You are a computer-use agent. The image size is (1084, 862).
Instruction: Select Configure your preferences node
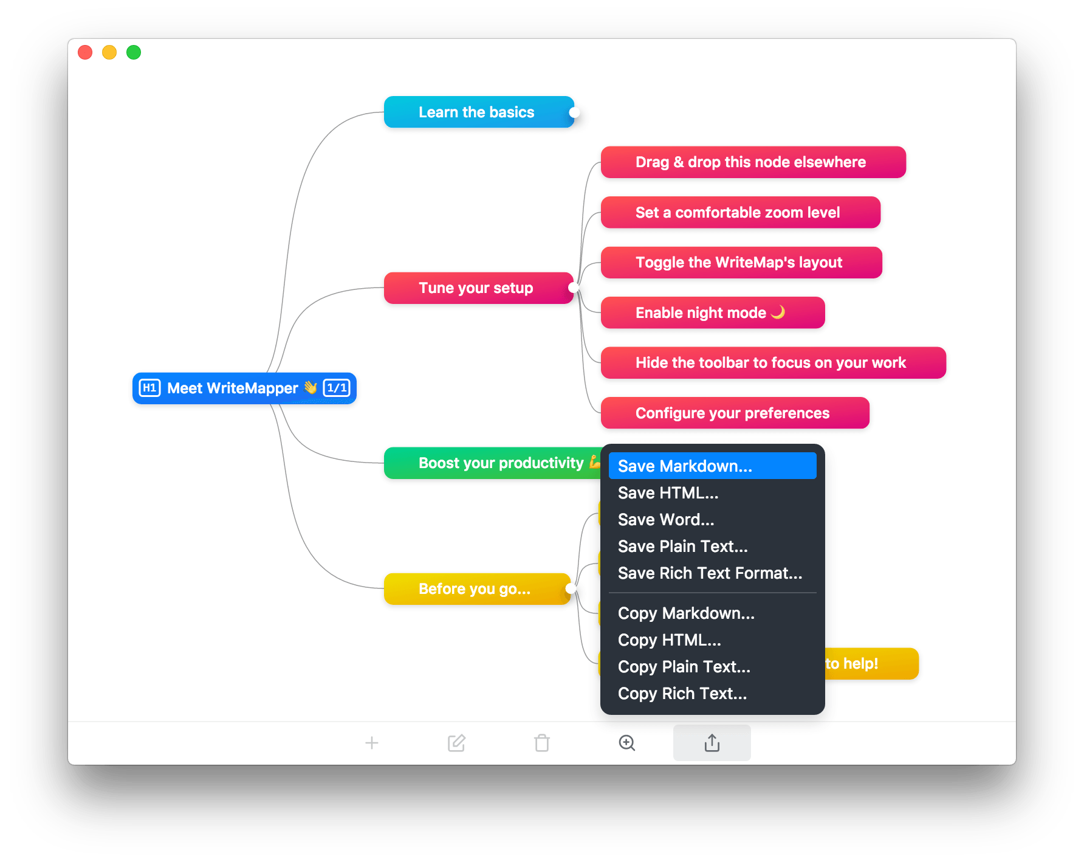tap(735, 413)
